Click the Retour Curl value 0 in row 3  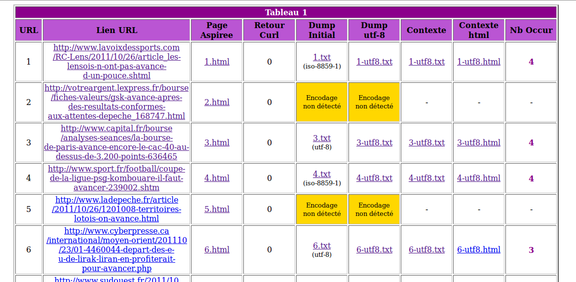269,142
